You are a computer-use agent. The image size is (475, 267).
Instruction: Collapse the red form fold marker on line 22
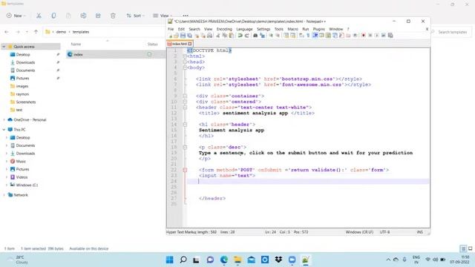coord(185,170)
